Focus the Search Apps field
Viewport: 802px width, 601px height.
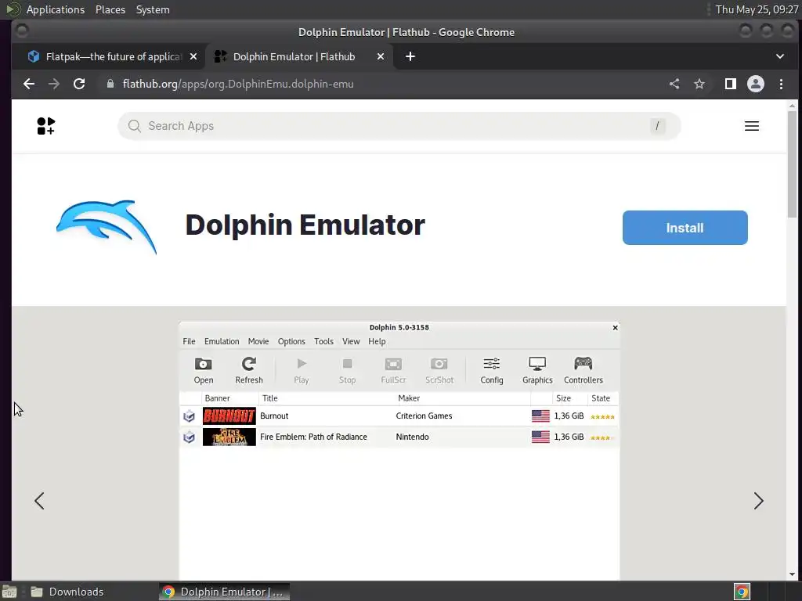(x=399, y=126)
